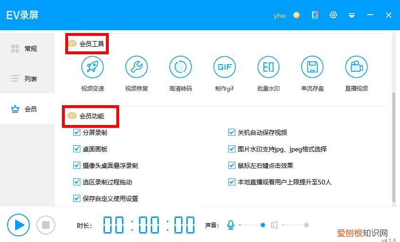Click the 00:00:00 duration timer
Viewport: 400px width, 242px height.
[x=149, y=225]
